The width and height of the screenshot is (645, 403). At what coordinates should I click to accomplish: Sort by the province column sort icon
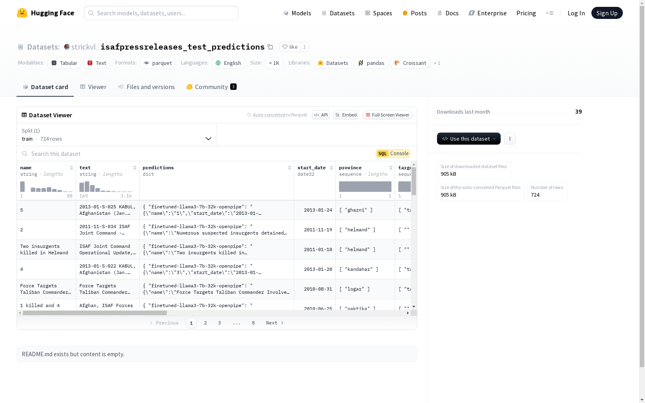[x=391, y=168]
